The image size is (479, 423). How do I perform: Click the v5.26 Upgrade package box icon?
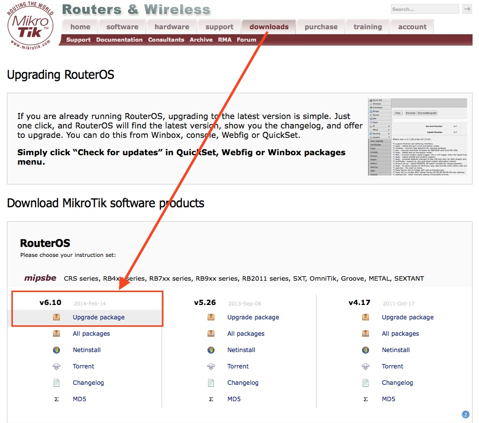pyautogui.click(x=211, y=317)
